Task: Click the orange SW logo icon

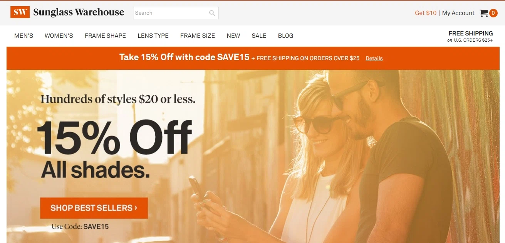Action: [x=20, y=12]
